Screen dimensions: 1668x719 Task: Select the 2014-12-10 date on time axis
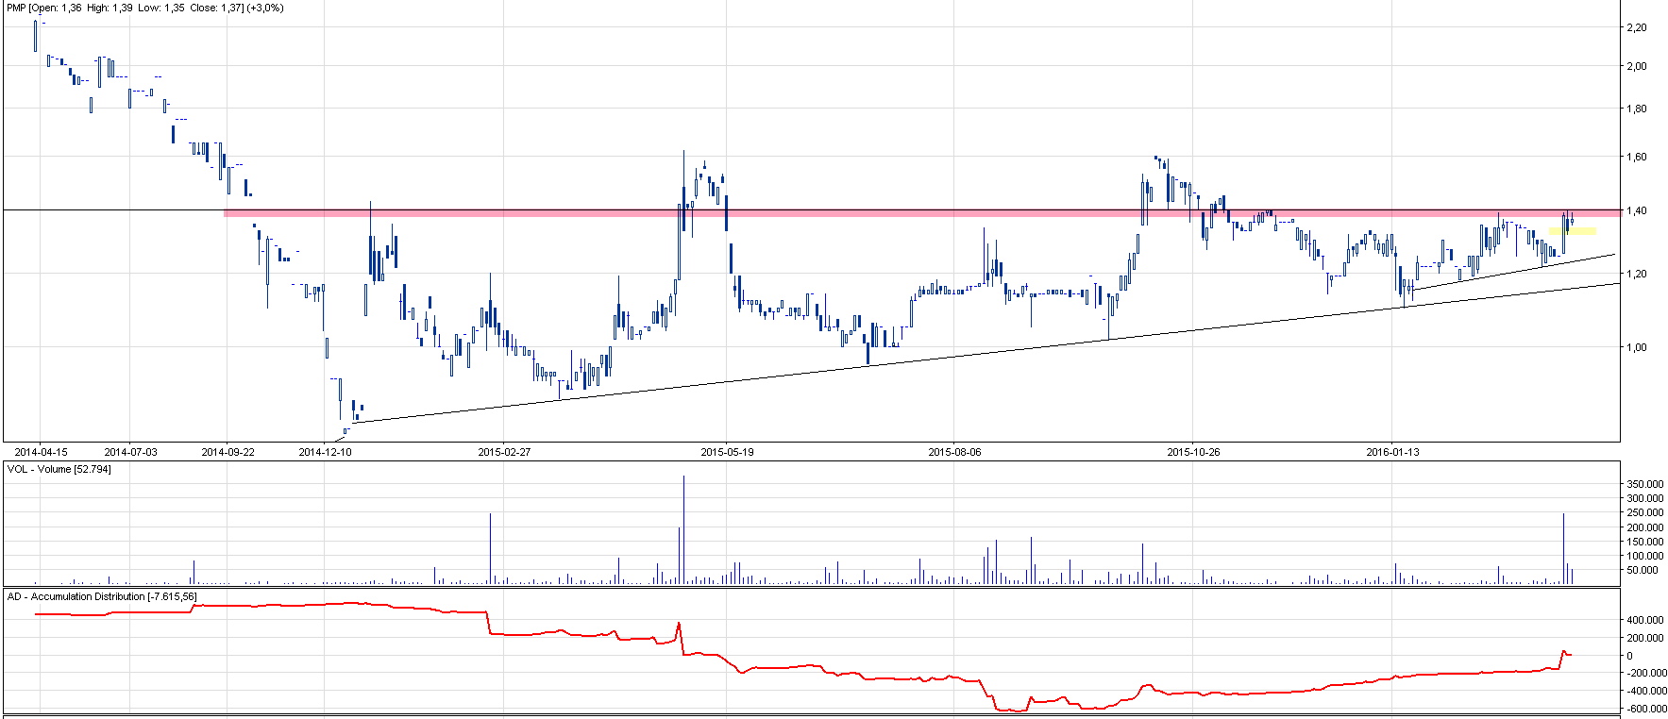(x=325, y=452)
